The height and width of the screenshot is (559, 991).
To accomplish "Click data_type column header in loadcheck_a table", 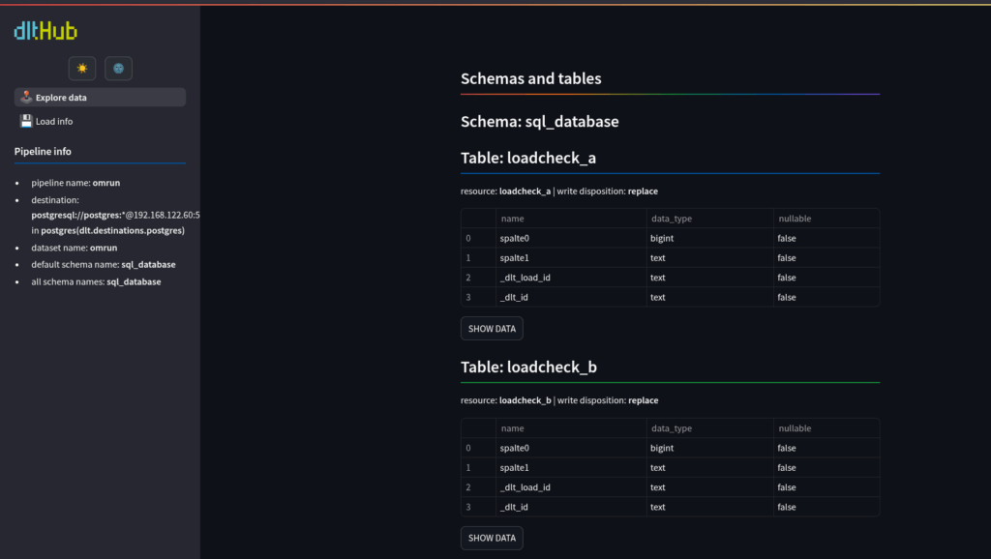I will coord(709,219).
